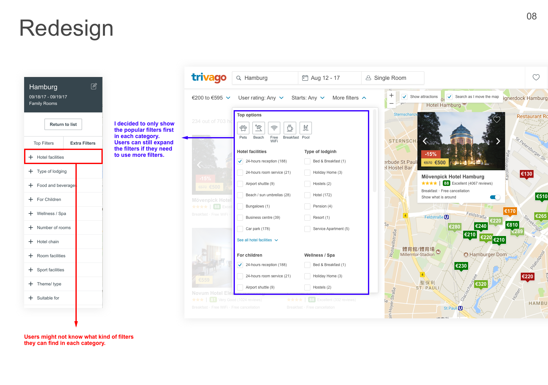Click the €320 map price marker
Viewport: 548px width, 385px height.
click(x=481, y=284)
